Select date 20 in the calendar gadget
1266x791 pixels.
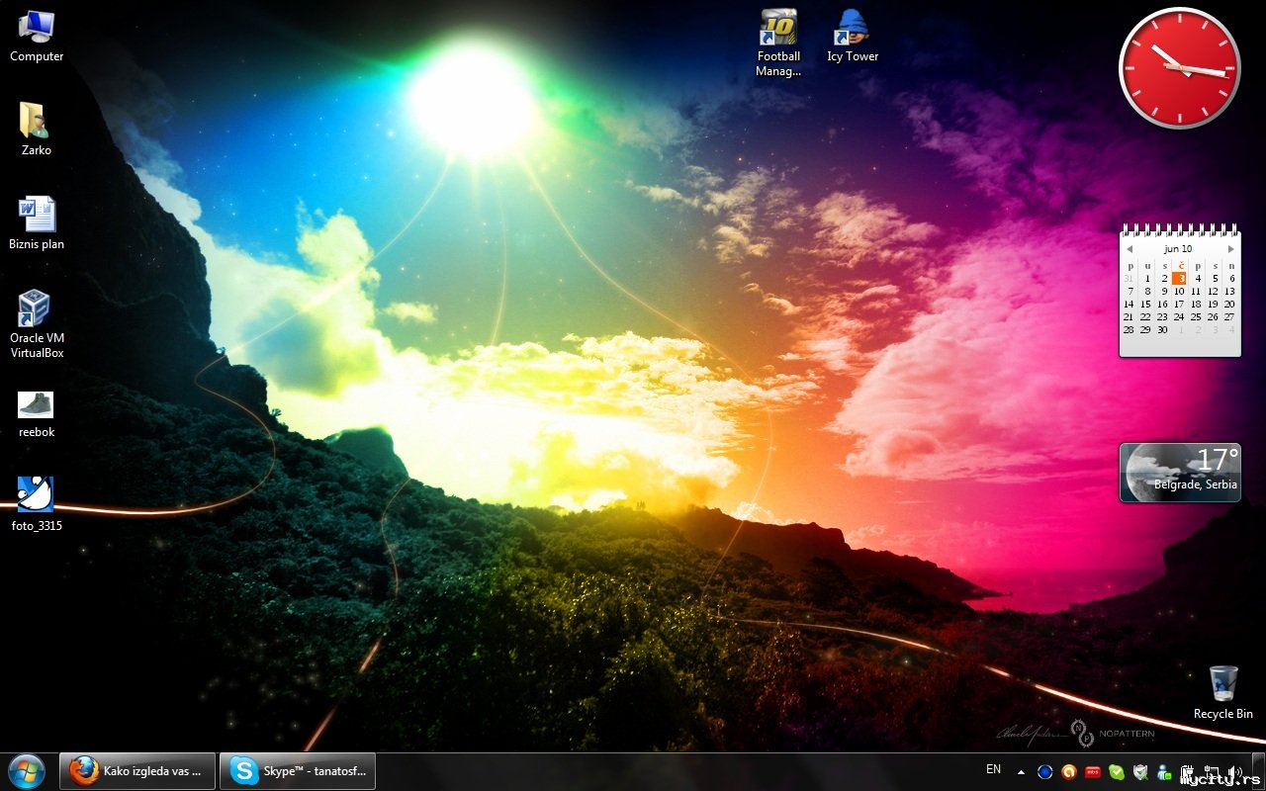pyautogui.click(x=1229, y=304)
